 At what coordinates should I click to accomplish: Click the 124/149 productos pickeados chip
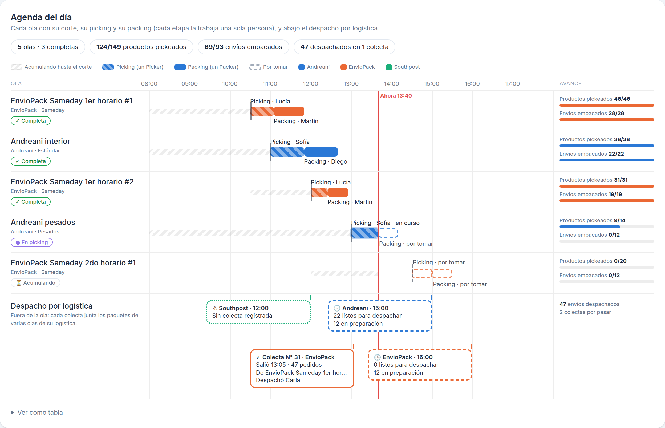pos(141,47)
